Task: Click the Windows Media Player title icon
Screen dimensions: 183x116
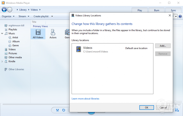Action: tap(3, 3)
